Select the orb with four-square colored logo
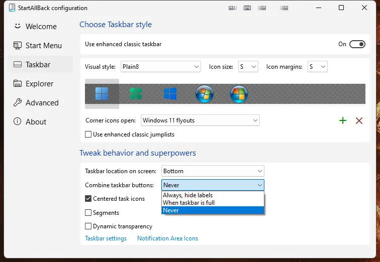 tap(239, 94)
